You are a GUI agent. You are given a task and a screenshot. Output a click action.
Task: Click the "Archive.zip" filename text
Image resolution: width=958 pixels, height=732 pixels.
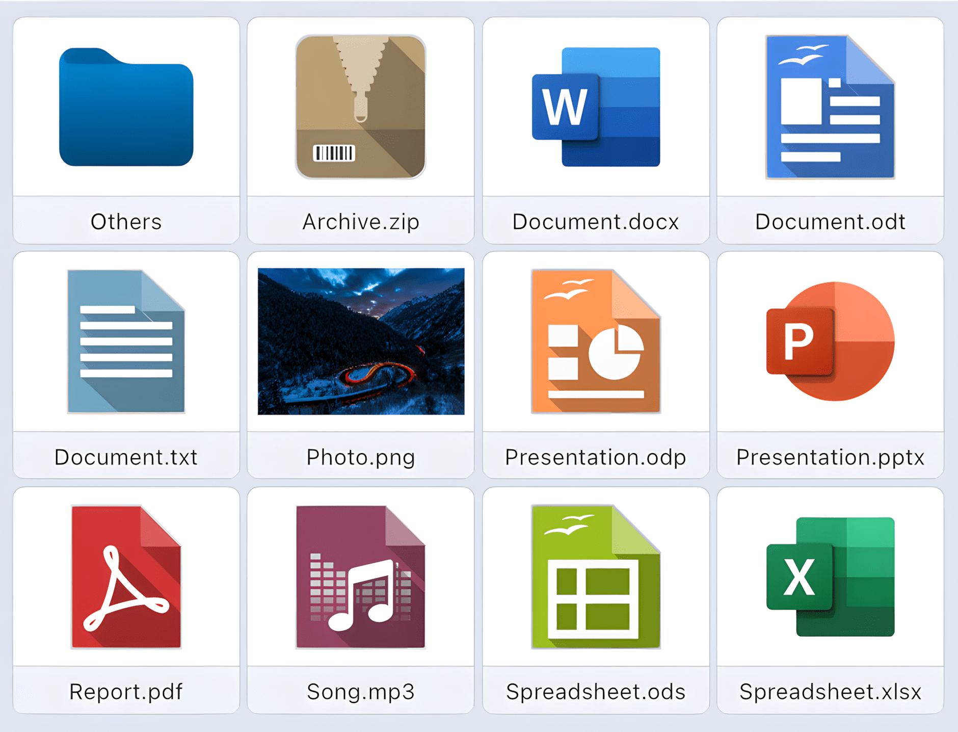pos(360,222)
